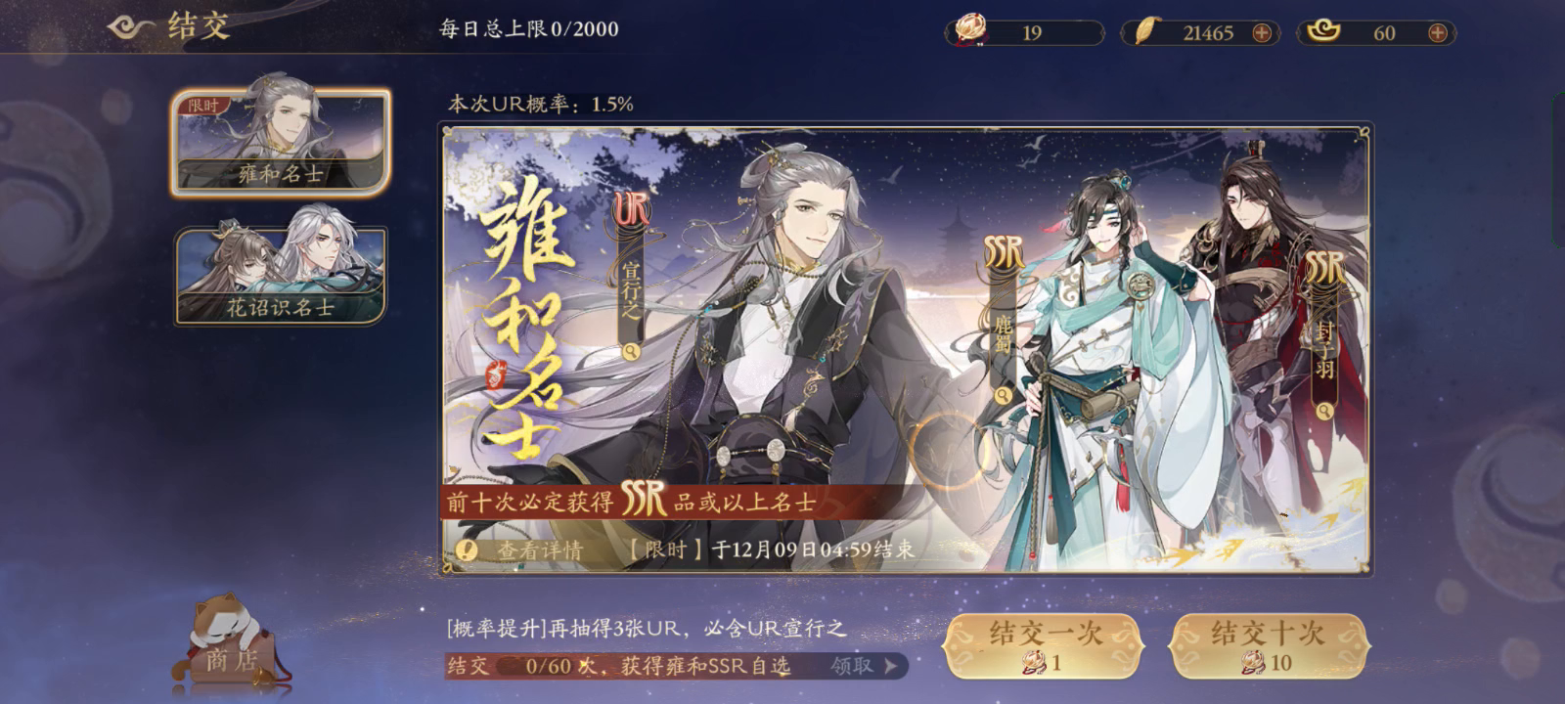1565x704 pixels.
Task: Open the 商店 cat shop icon
Action: coord(232,645)
